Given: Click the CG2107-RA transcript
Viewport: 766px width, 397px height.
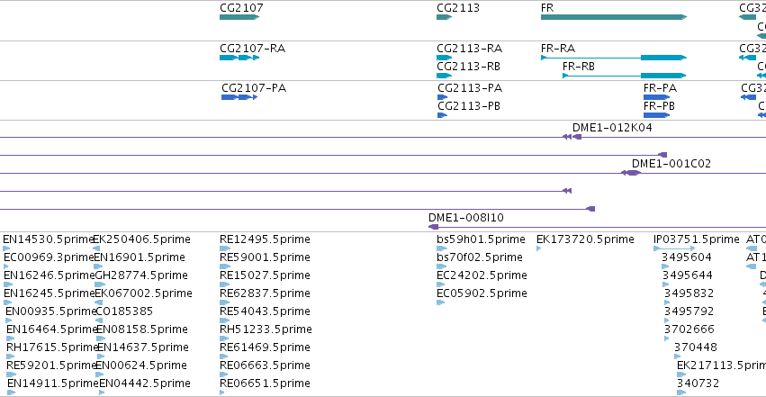Looking at the screenshot, I should coord(239,58).
